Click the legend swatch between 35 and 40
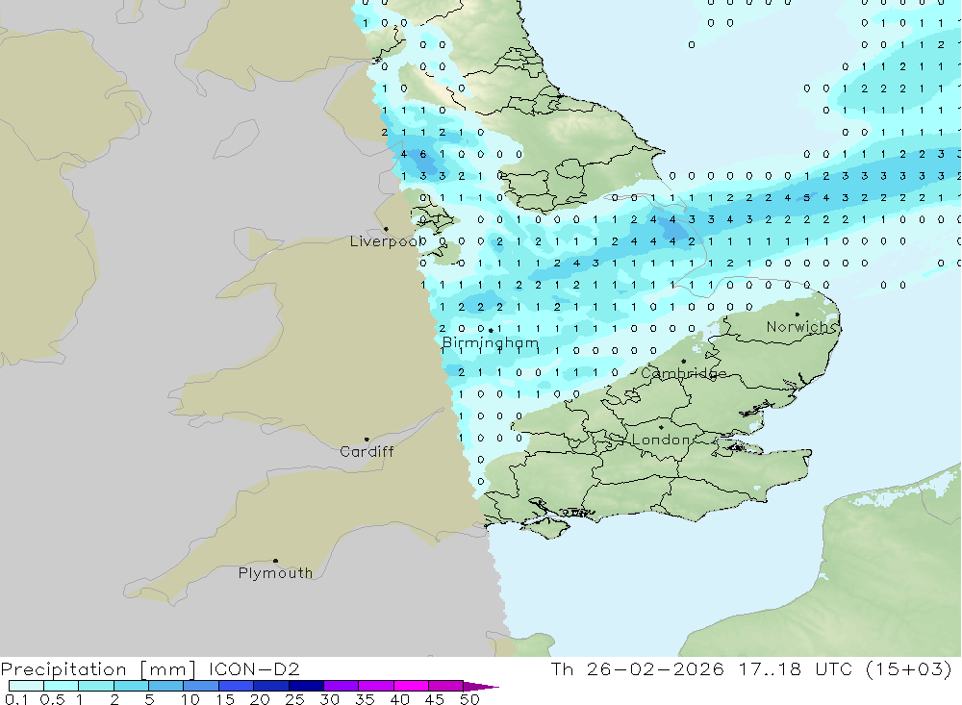The image size is (962, 705). [x=376, y=686]
